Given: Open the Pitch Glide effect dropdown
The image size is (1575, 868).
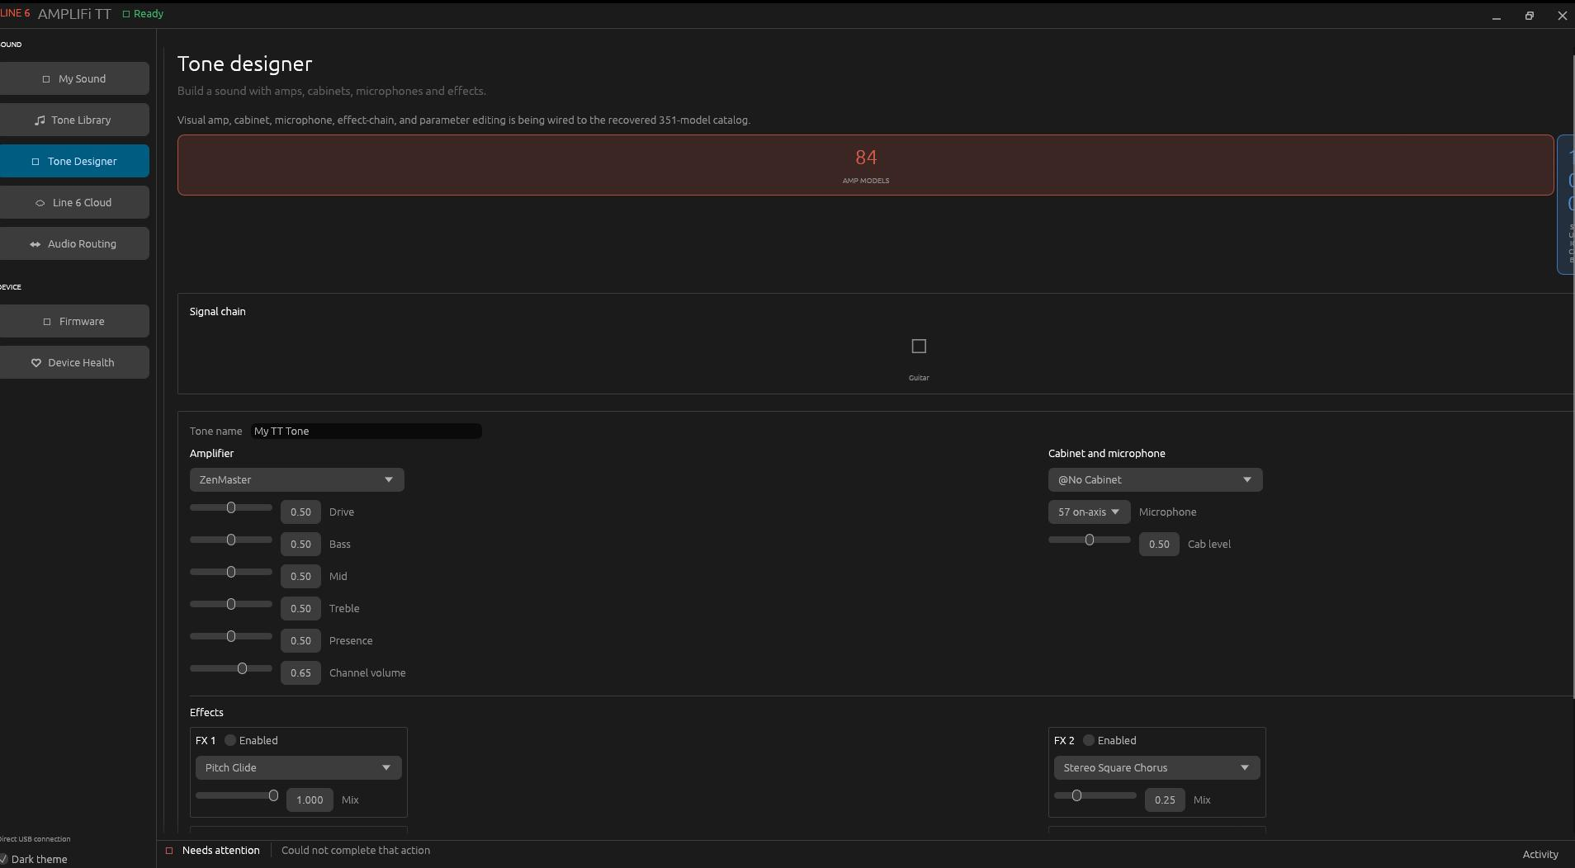Looking at the screenshot, I should pyautogui.click(x=299, y=767).
